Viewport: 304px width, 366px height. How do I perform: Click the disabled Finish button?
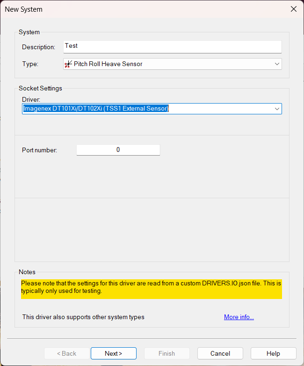(x=166, y=353)
